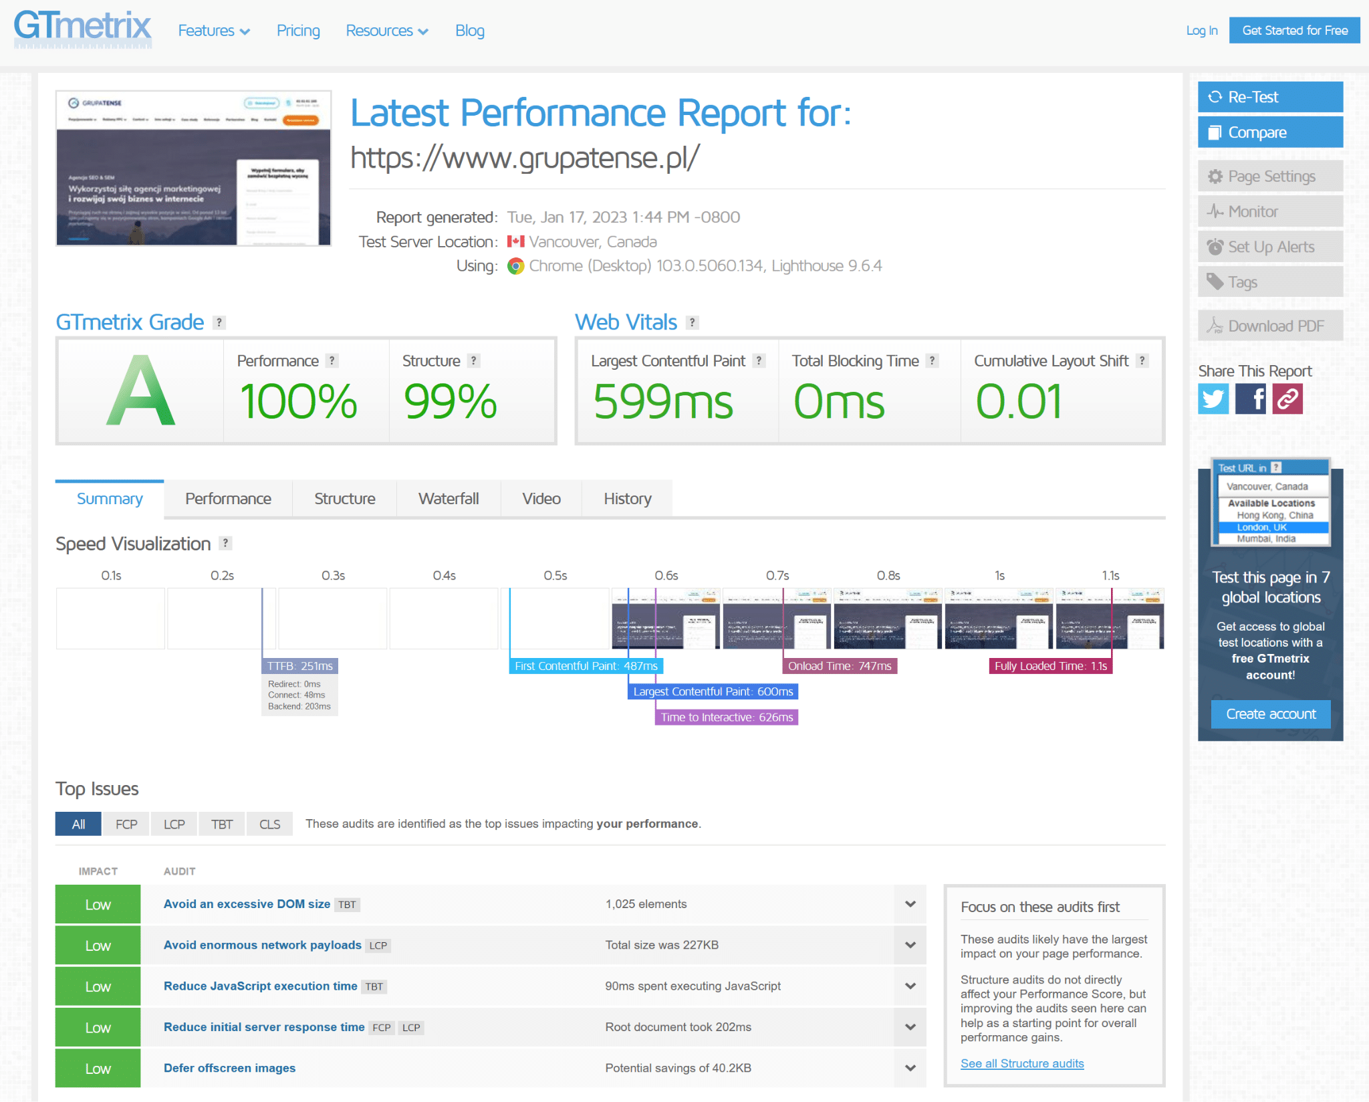Click the grupatense.pl site screenshot thumbnail
The height and width of the screenshot is (1102, 1369).
(x=194, y=169)
